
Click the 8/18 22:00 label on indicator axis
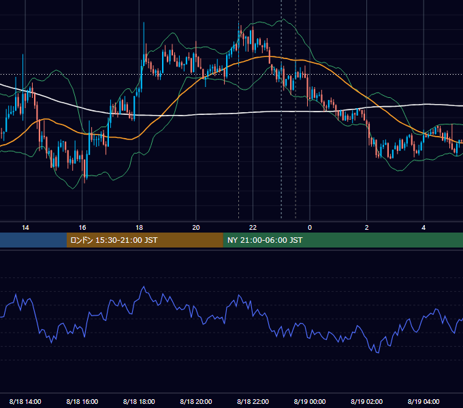tap(253, 401)
